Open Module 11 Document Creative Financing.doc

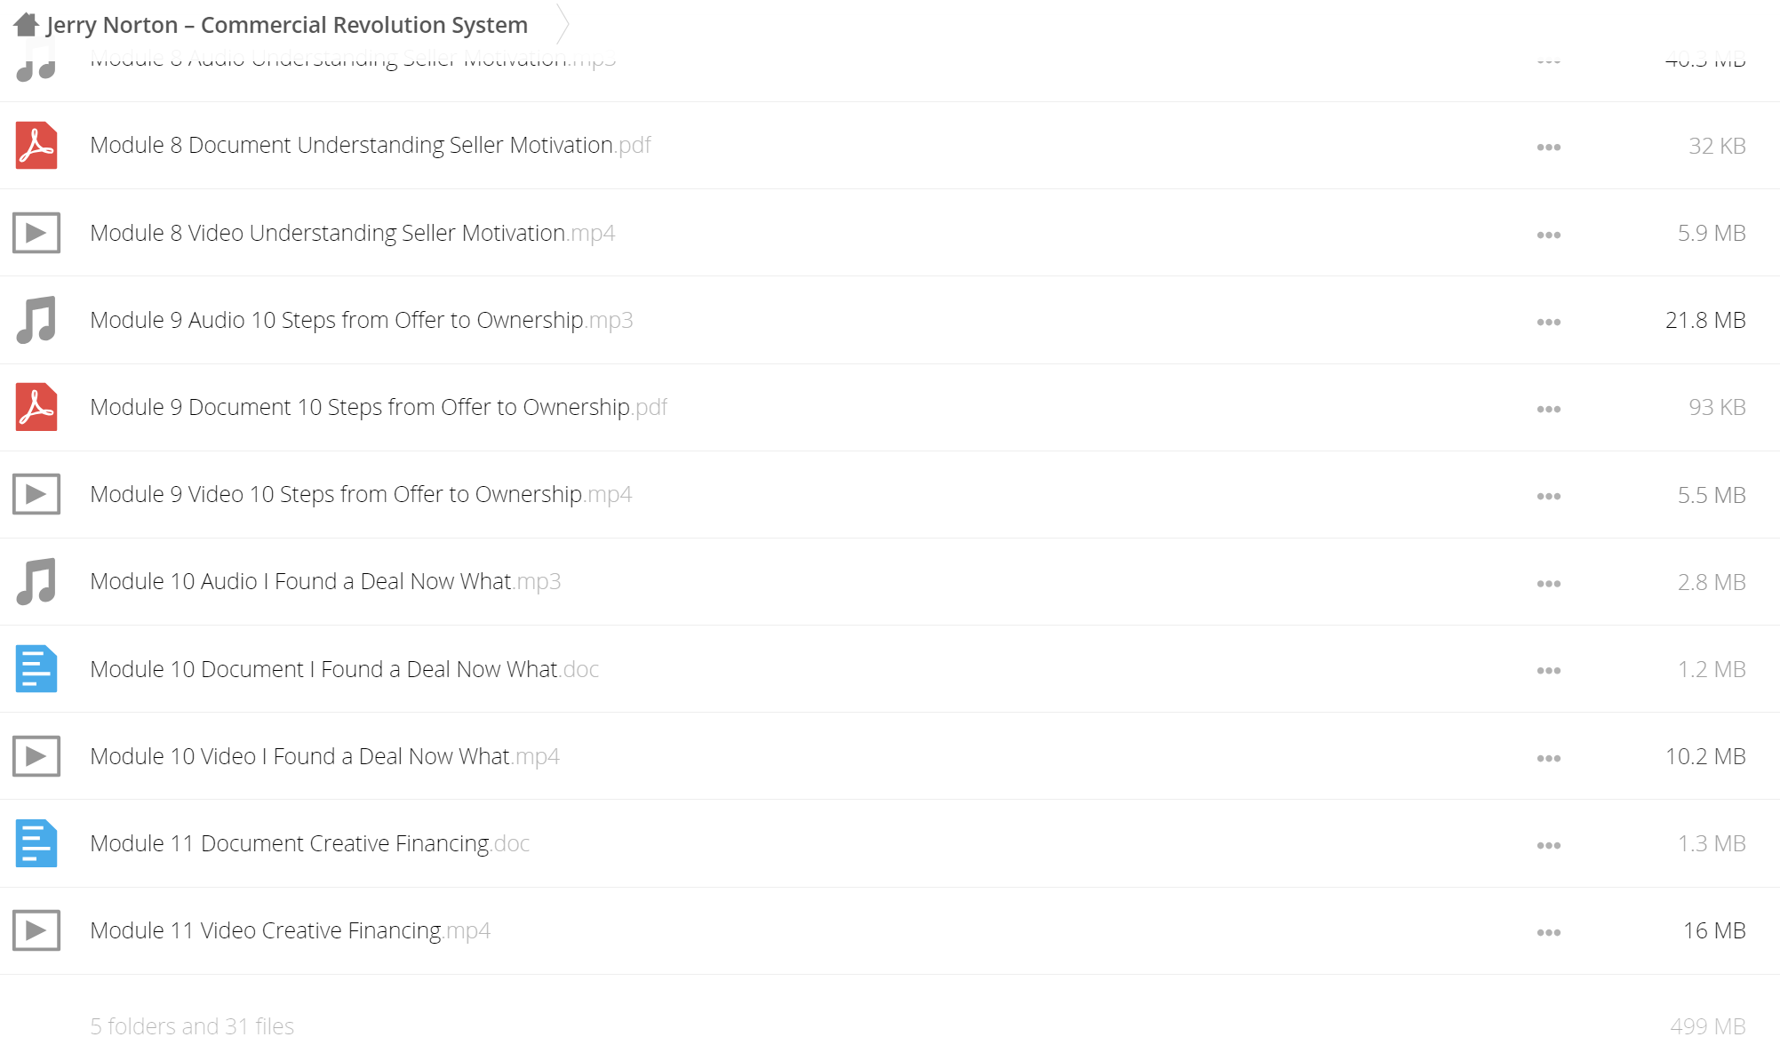tap(310, 843)
